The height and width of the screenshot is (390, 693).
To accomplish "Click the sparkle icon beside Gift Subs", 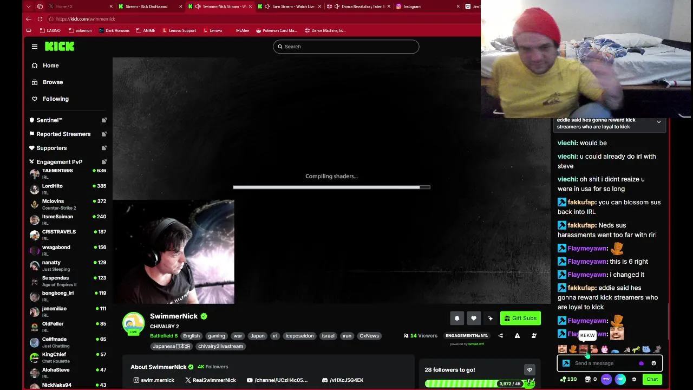I will coord(491,318).
